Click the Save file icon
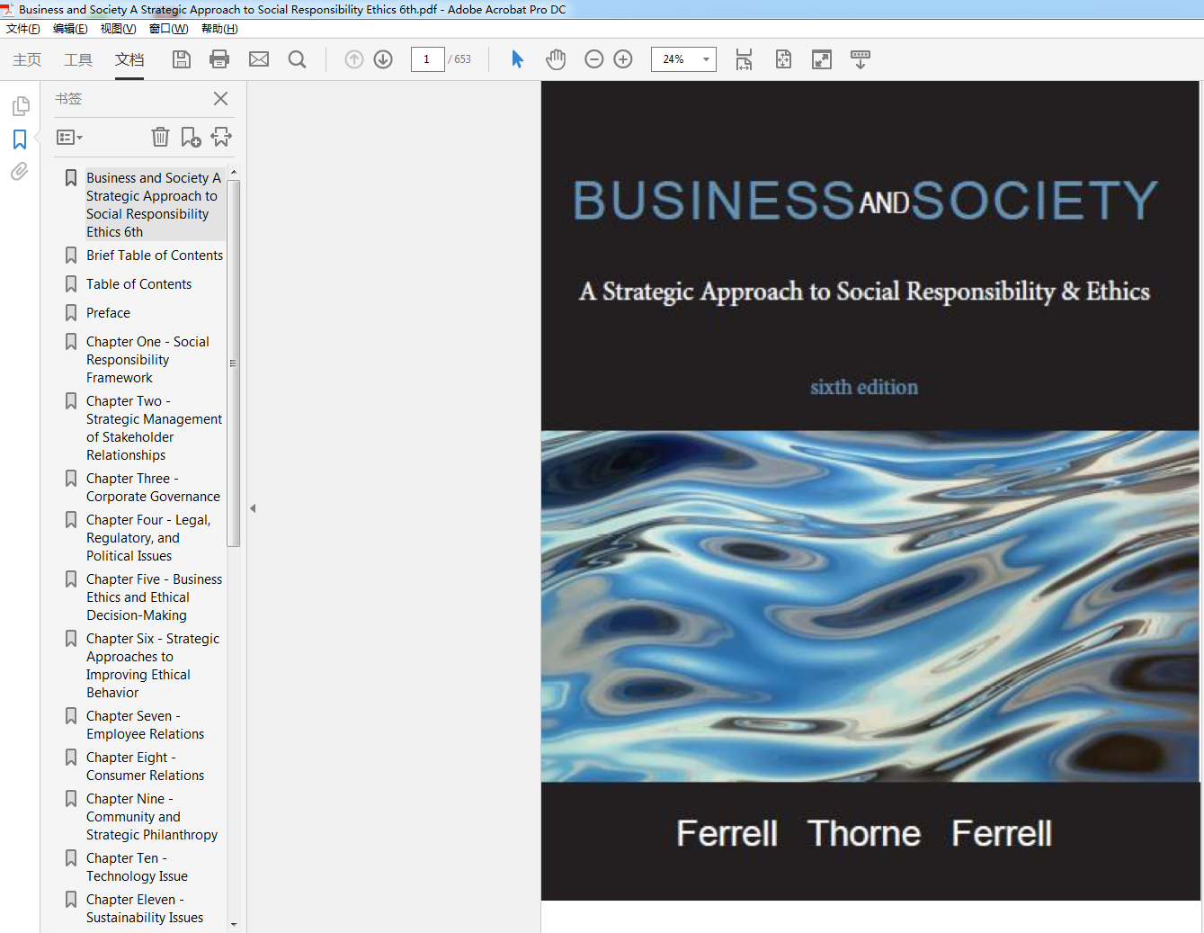Image resolution: width=1204 pixels, height=933 pixels. click(182, 59)
